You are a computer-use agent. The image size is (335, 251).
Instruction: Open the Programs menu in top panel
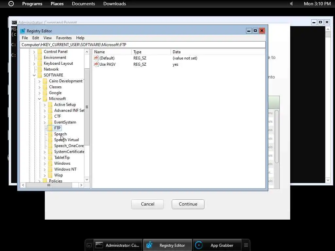click(32, 4)
